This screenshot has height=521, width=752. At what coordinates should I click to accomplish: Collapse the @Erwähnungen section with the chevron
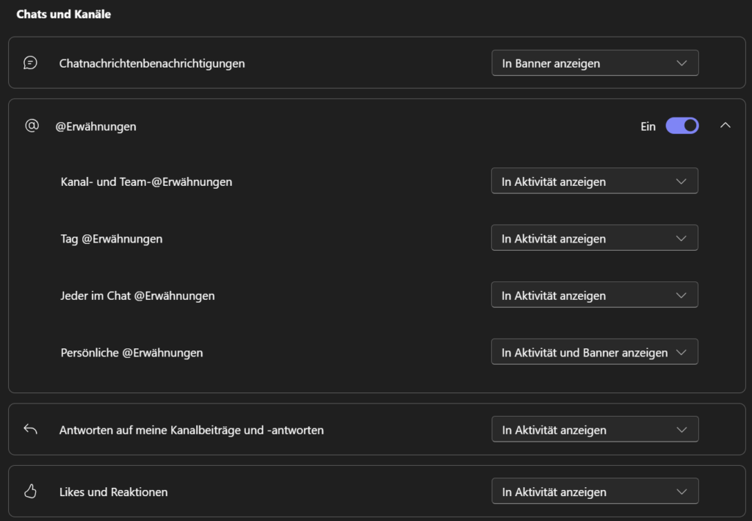coord(726,125)
